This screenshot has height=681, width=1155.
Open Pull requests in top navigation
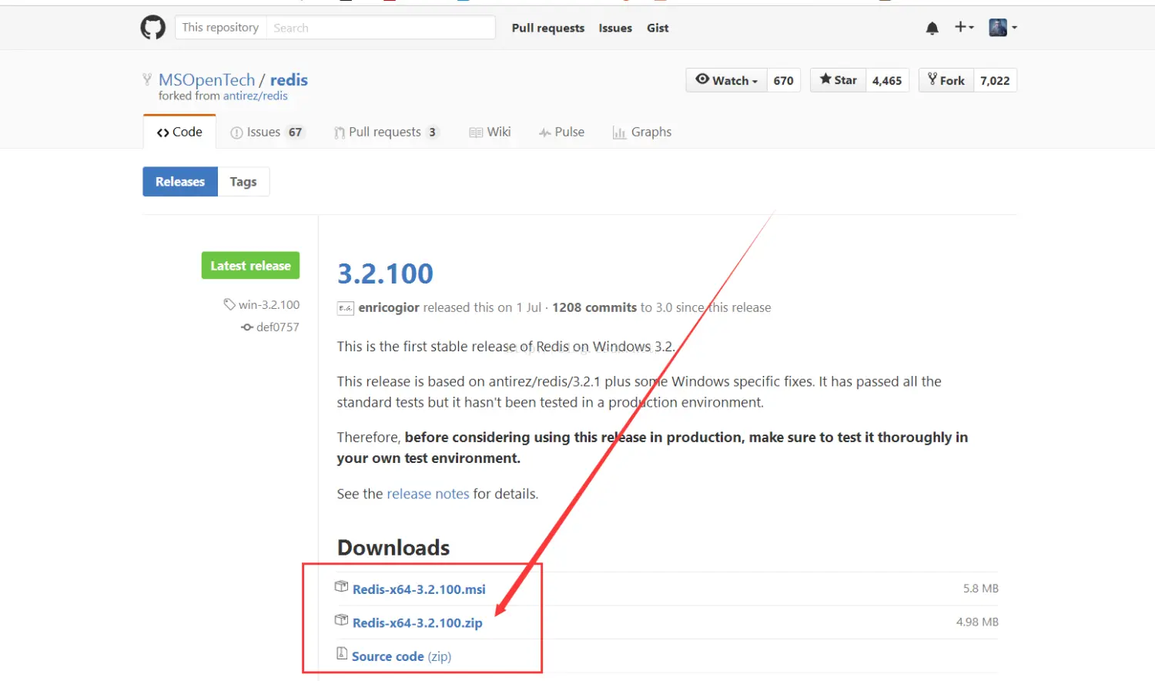pyautogui.click(x=548, y=28)
